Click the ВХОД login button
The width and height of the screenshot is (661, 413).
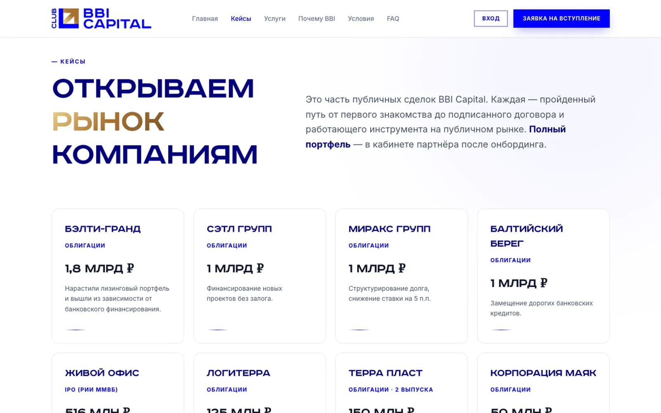491,19
